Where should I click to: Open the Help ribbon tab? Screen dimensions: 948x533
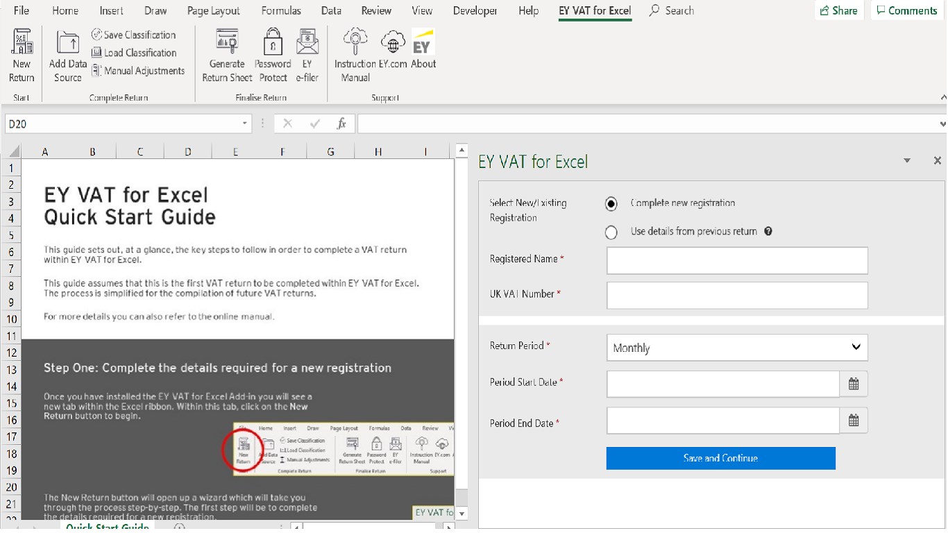click(529, 10)
